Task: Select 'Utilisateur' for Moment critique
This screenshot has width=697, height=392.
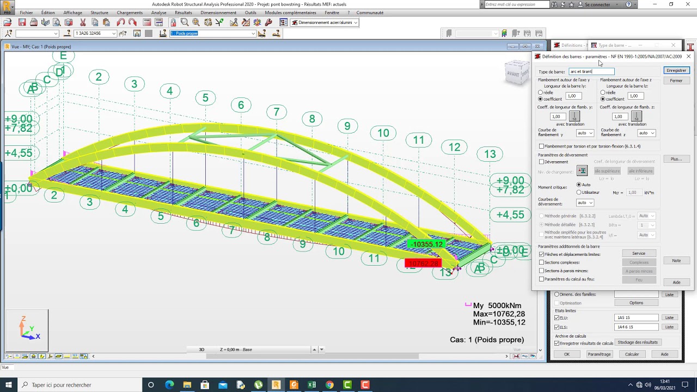Action: [579, 192]
